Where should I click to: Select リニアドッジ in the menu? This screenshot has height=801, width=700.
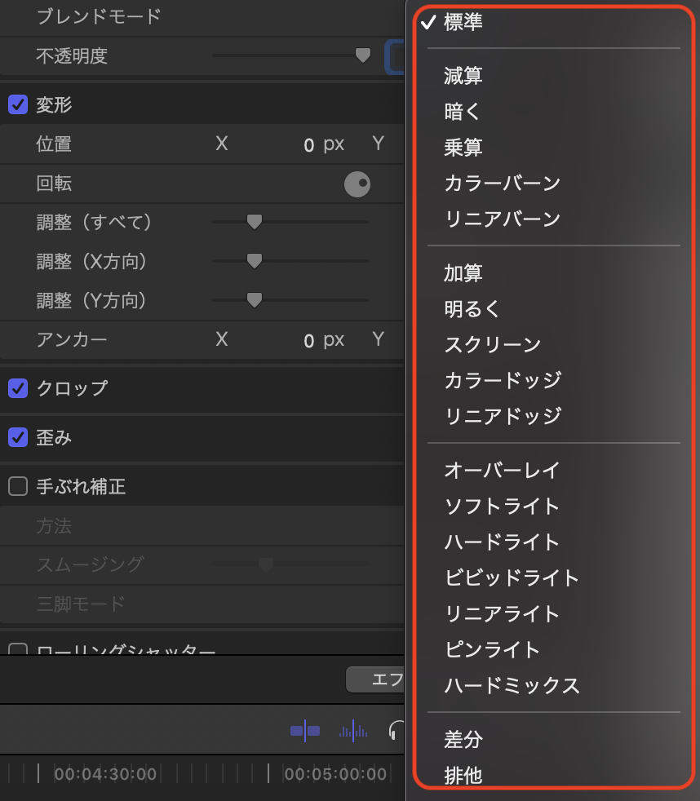coord(503,416)
